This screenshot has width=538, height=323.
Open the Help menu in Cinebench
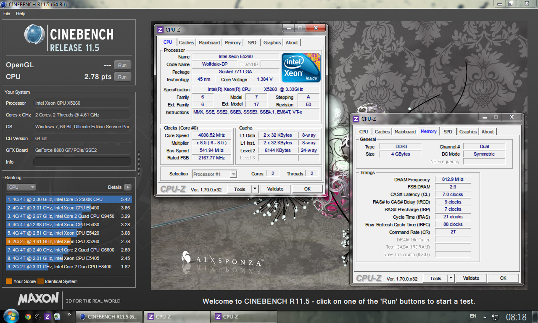click(x=21, y=13)
